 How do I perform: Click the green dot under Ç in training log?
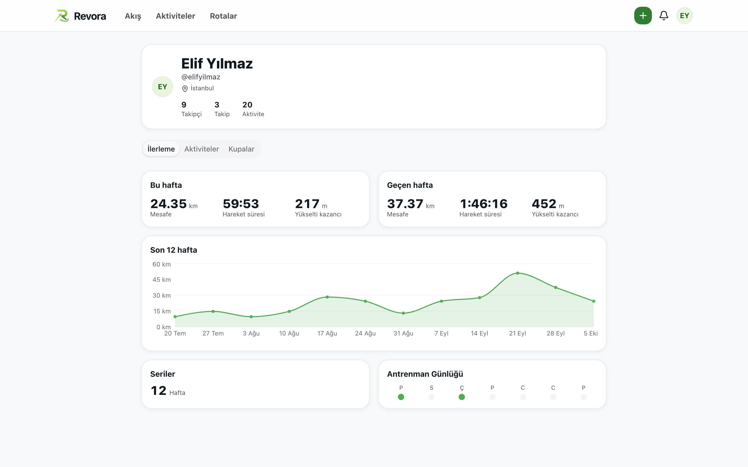pos(462,397)
